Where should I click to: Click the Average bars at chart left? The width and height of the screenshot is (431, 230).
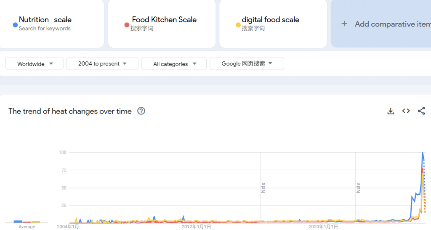click(27, 222)
